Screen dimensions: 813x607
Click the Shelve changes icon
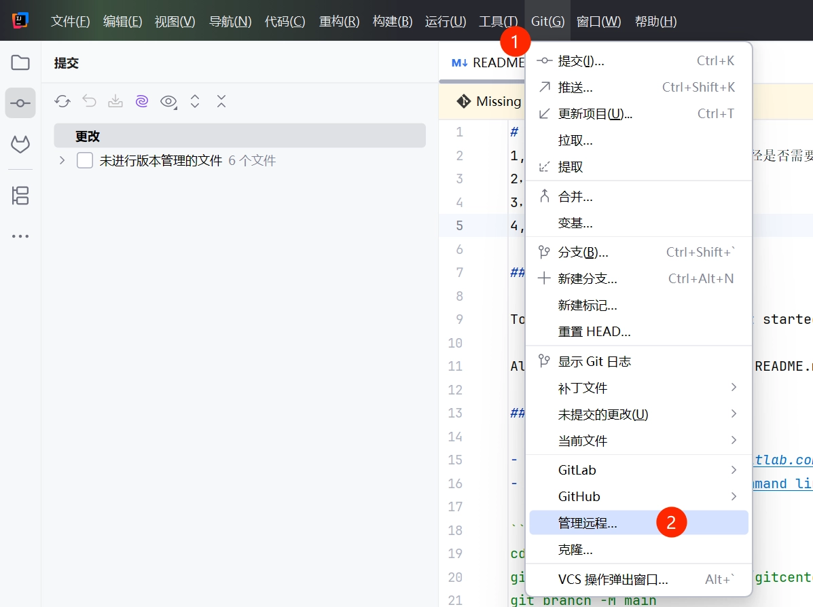coord(115,101)
